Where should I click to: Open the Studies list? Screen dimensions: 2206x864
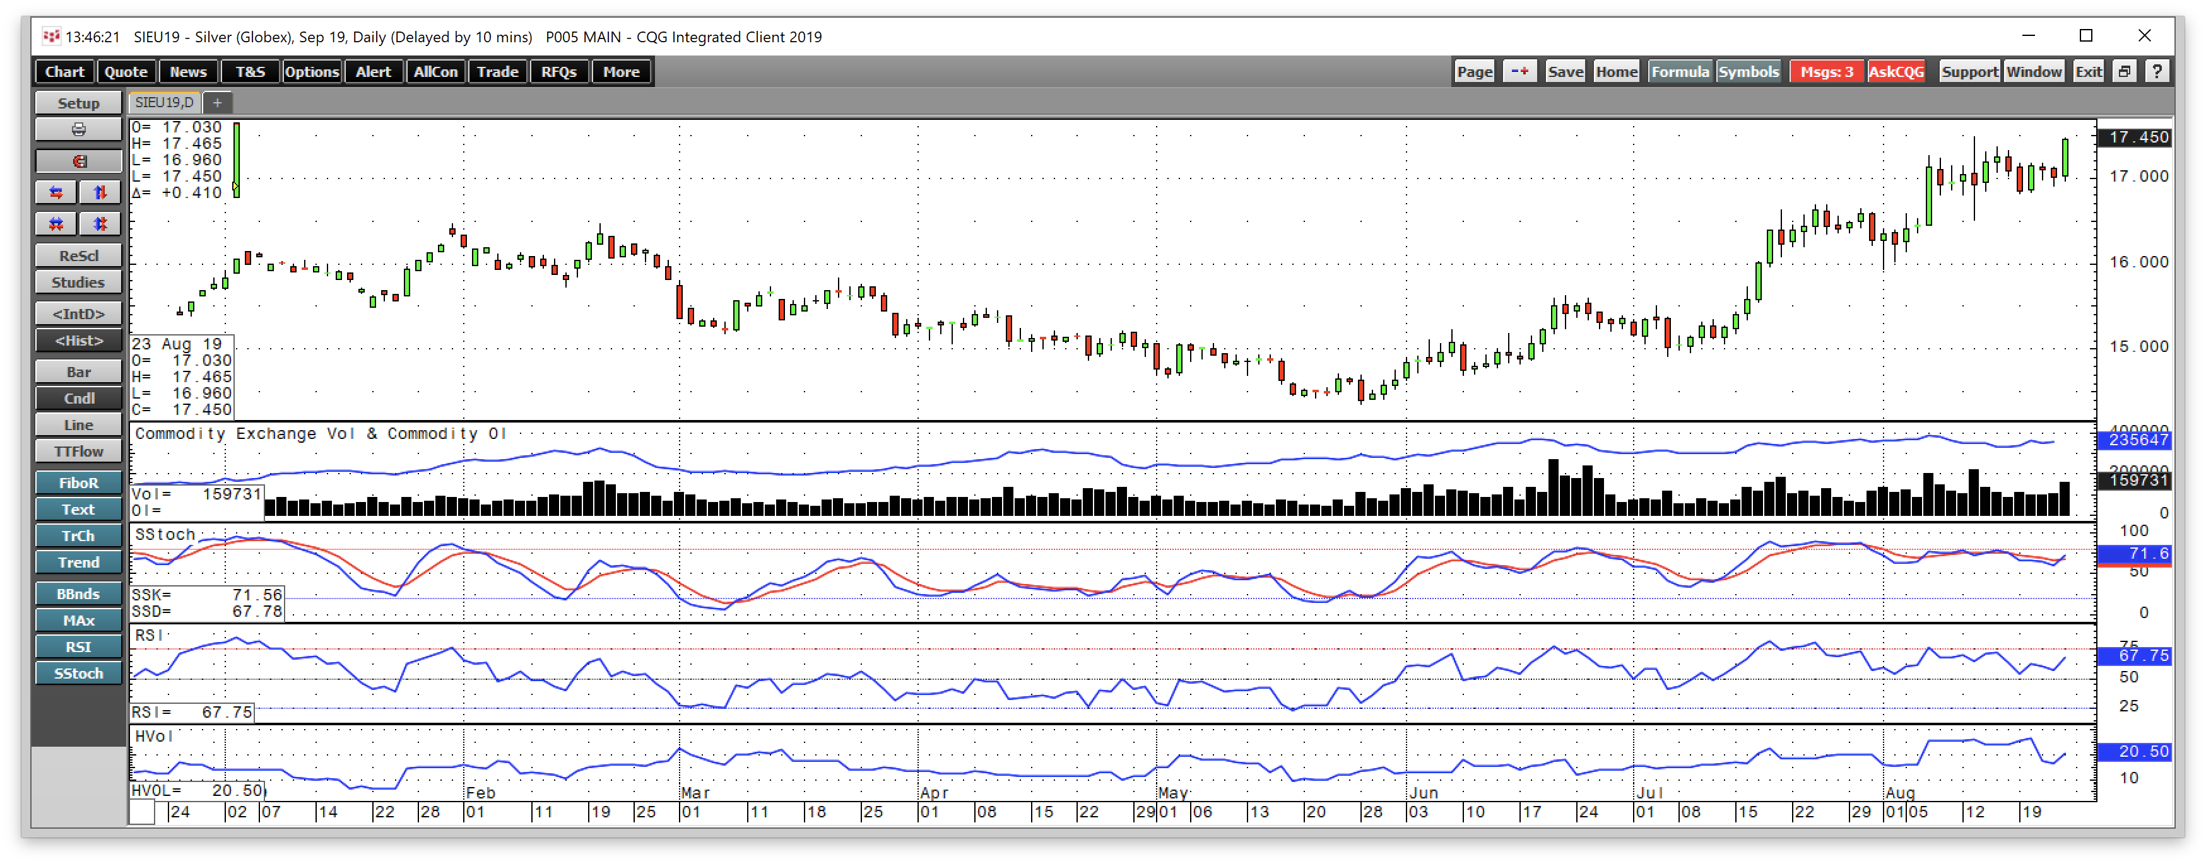pyautogui.click(x=78, y=283)
